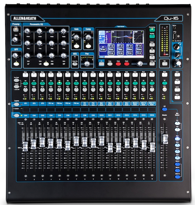
Task: Open the Scenes screen
Action: click(152, 57)
